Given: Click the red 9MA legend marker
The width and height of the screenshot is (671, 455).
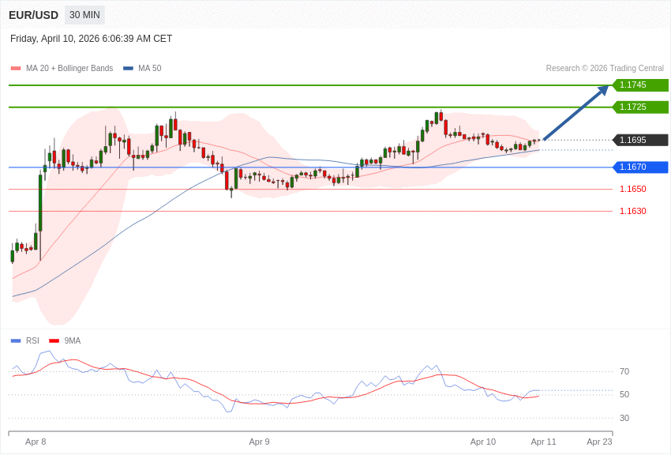Looking at the screenshot, I should (x=54, y=341).
